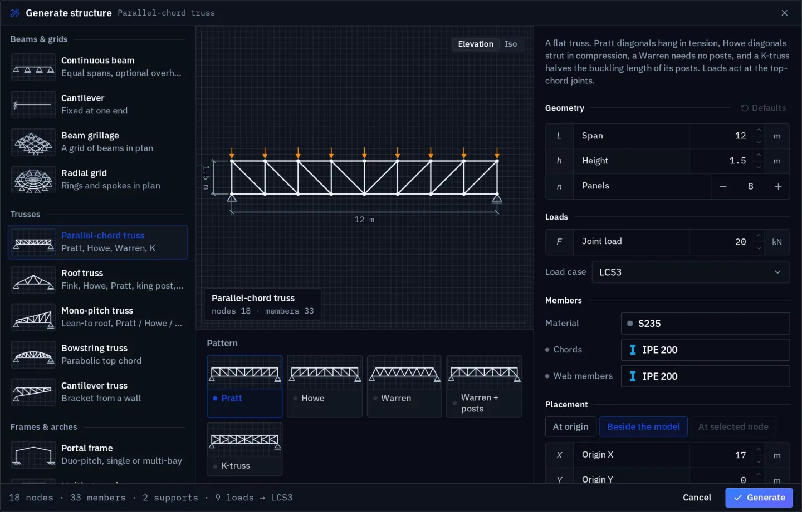Select the Roof truss icon
This screenshot has width=802, height=512.
pyautogui.click(x=33, y=280)
